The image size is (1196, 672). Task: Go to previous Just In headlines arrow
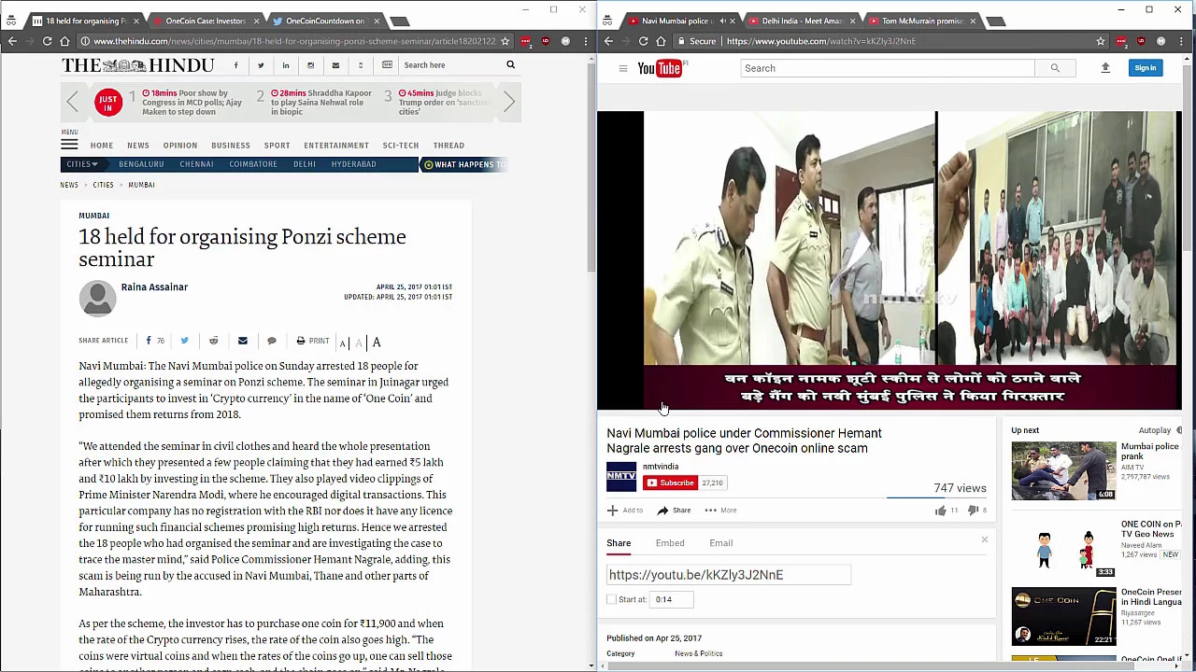(72, 102)
